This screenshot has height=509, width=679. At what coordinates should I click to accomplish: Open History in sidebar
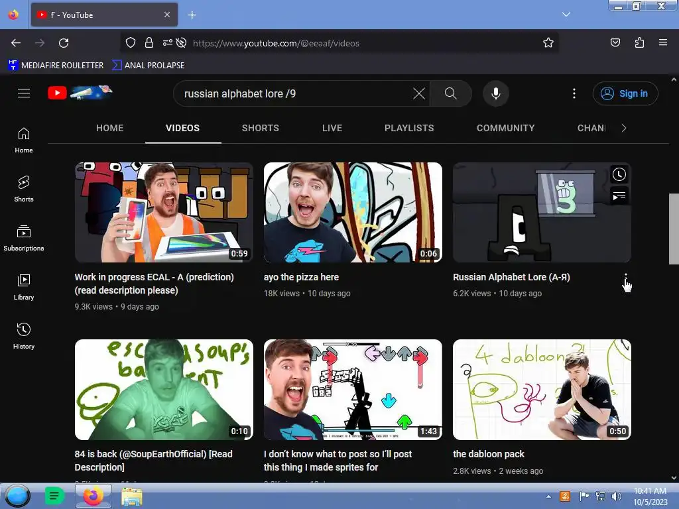(24, 336)
